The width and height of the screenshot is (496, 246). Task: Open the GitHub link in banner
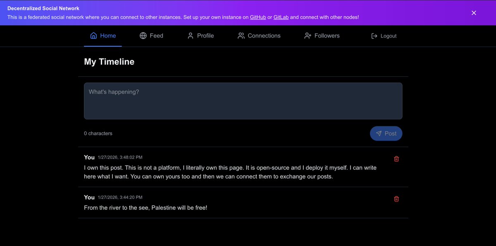(x=258, y=17)
